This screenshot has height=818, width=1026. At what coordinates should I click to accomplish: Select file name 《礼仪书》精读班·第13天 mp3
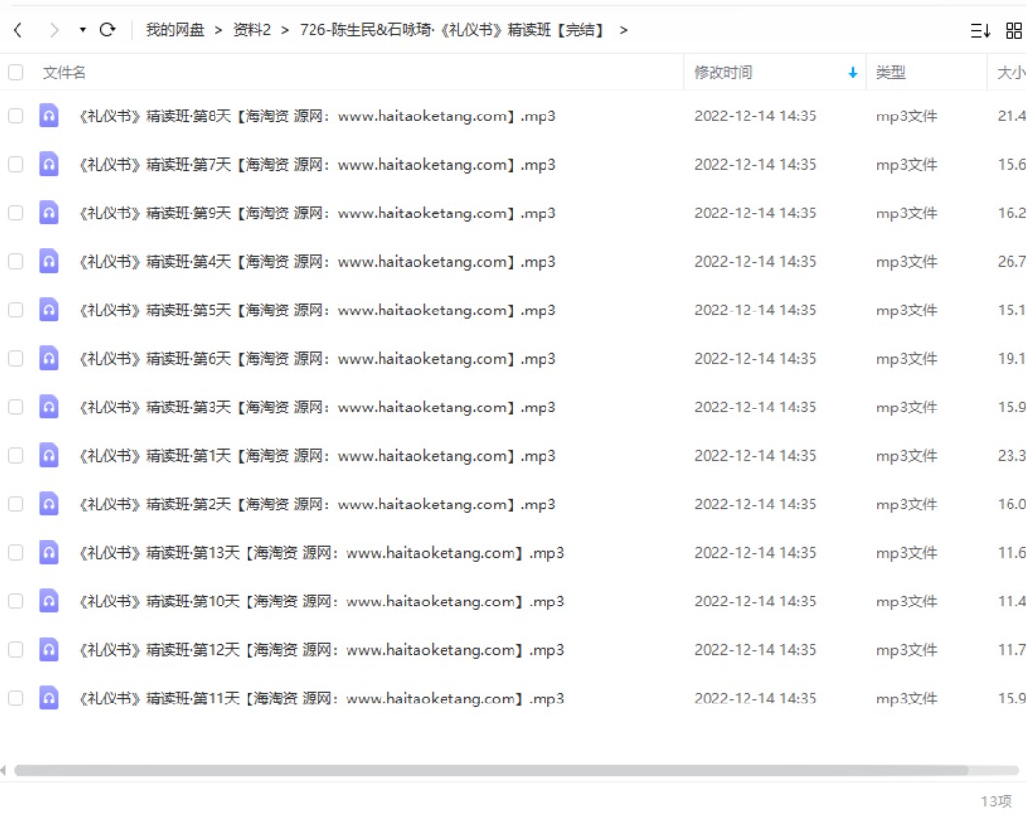click(x=321, y=553)
